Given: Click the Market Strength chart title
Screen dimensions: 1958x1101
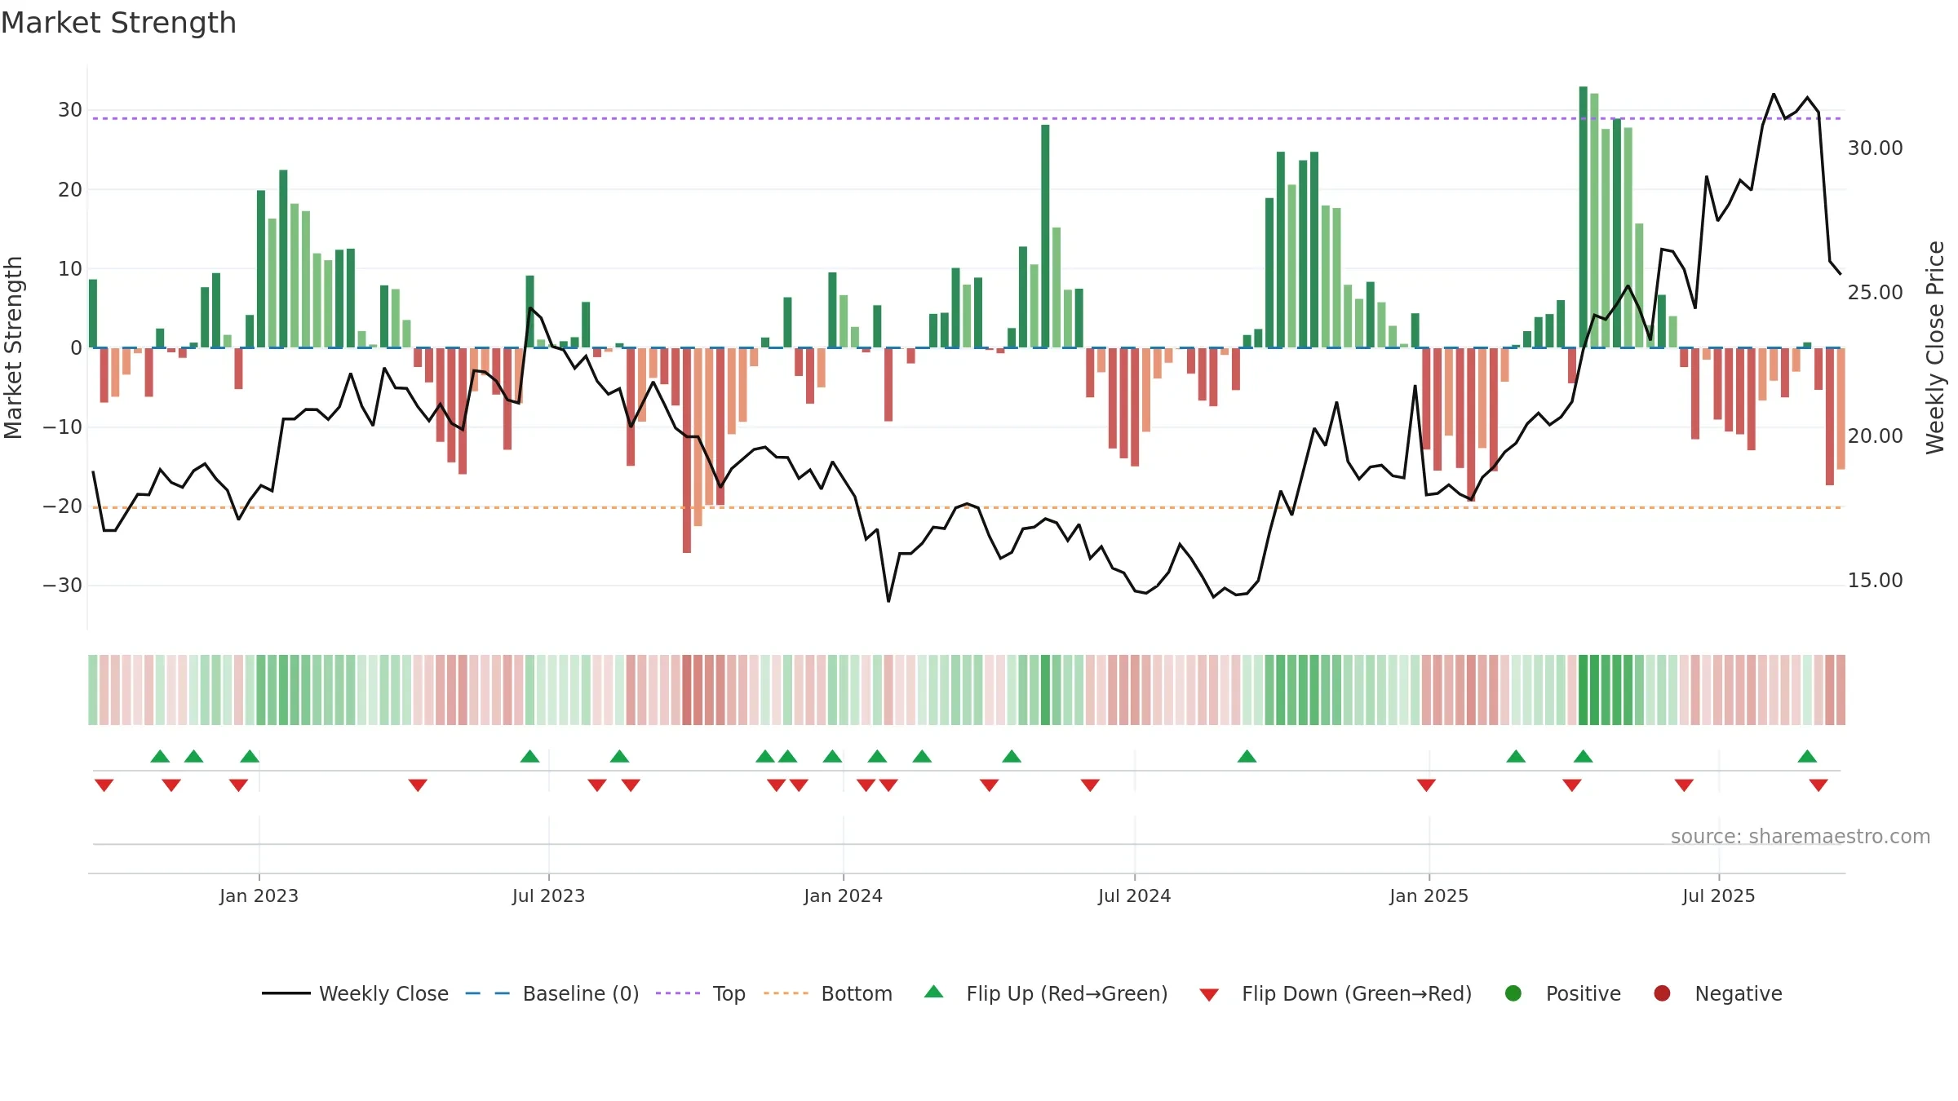Looking at the screenshot, I should (118, 23).
